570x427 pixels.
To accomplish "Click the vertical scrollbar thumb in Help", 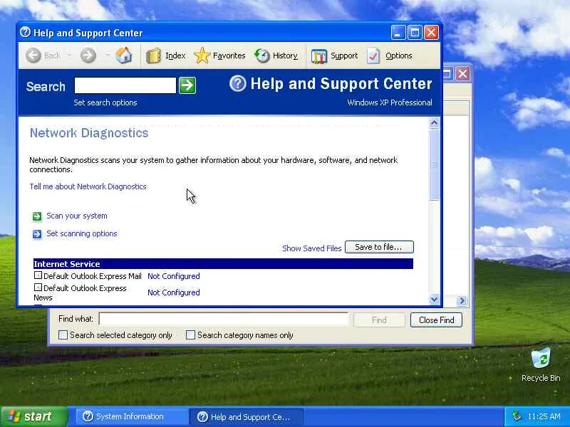I will [434, 165].
